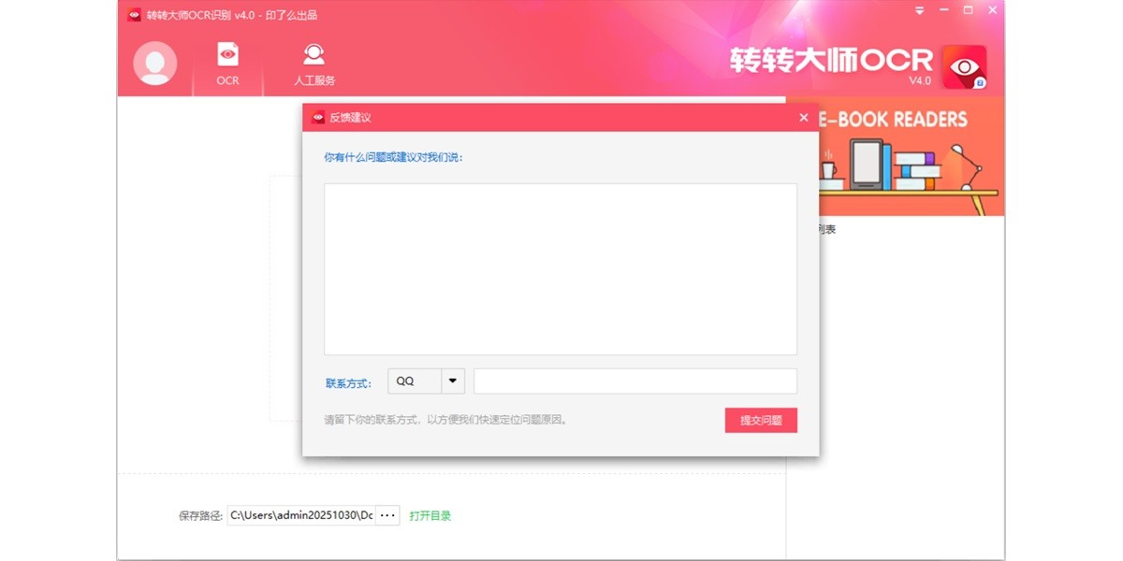Click the 转转大师OCR eye logo at right

coord(964,66)
